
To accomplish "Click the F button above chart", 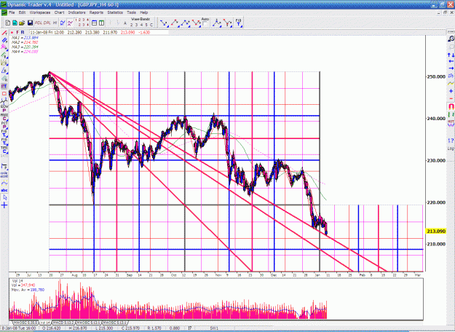I will pyautogui.click(x=17, y=33).
